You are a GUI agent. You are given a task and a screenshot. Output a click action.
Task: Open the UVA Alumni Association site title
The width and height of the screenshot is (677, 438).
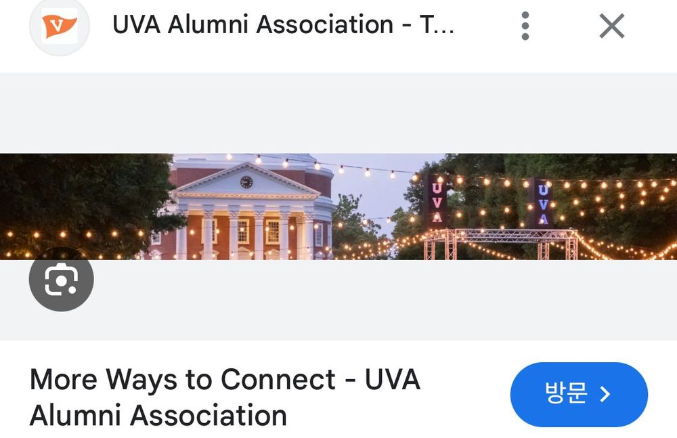tap(283, 24)
